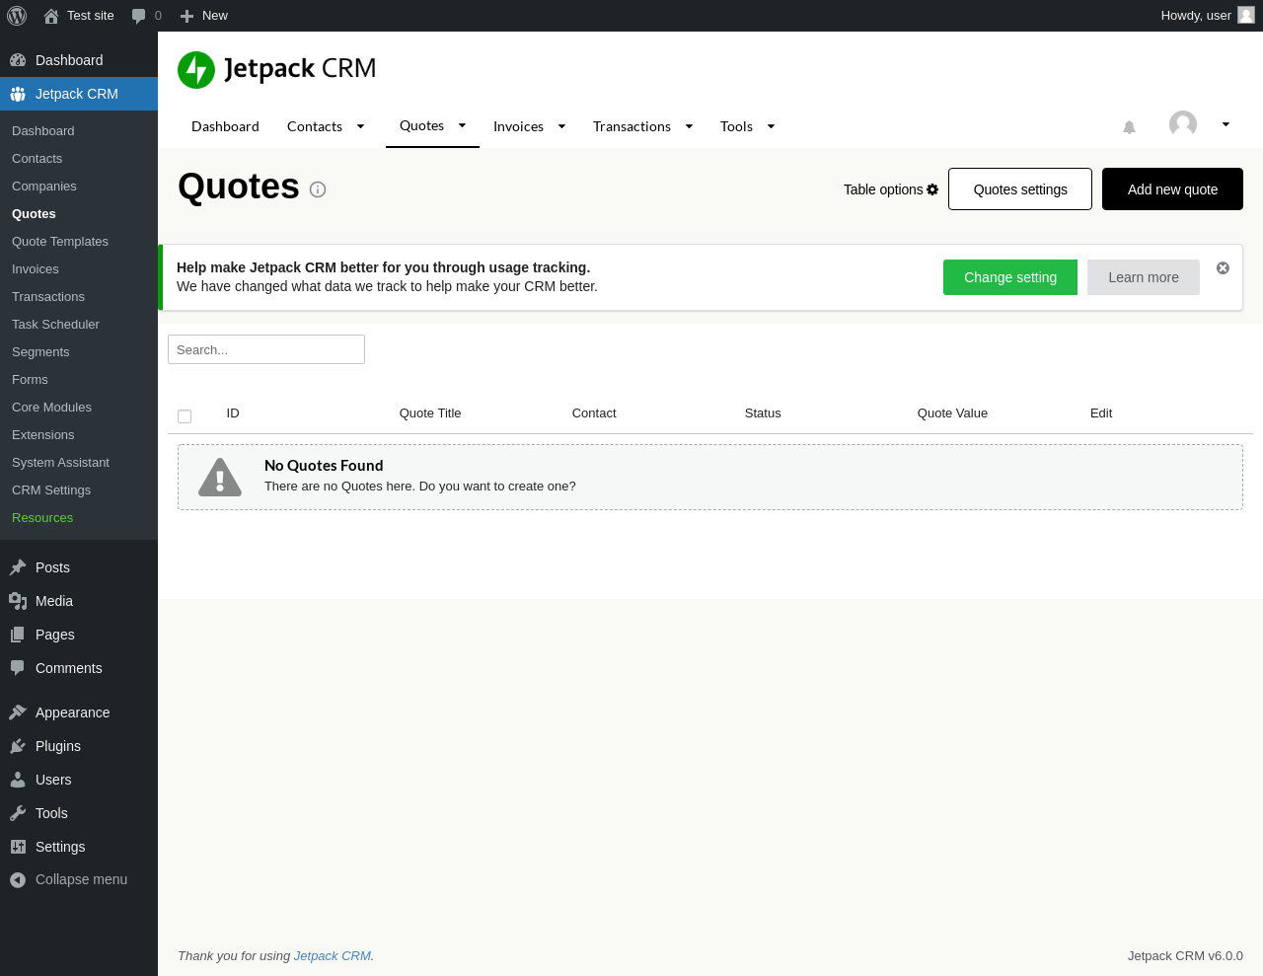Open the Invoices tab label
Screen dimensions: 1263x976
(x=518, y=126)
